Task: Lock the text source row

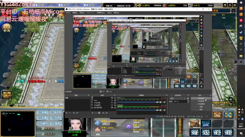Action: click(x=115, y=98)
